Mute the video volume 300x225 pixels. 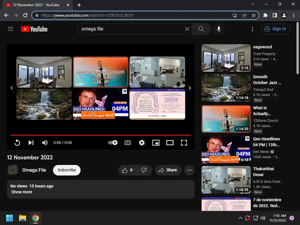point(45,143)
